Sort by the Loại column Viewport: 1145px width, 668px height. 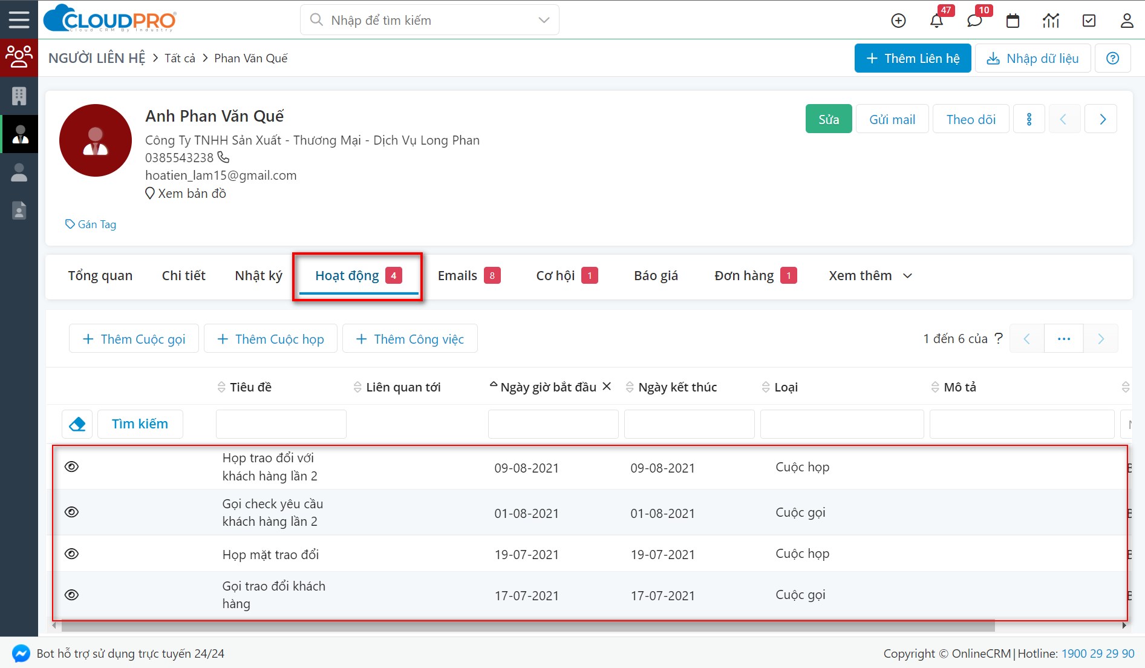pyautogui.click(x=780, y=387)
